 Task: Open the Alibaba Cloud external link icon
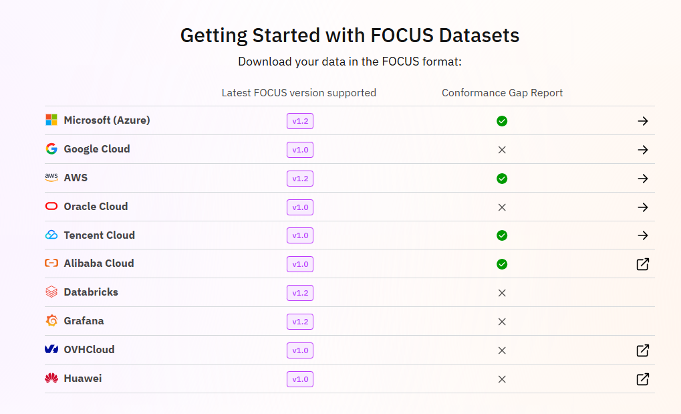[643, 264]
